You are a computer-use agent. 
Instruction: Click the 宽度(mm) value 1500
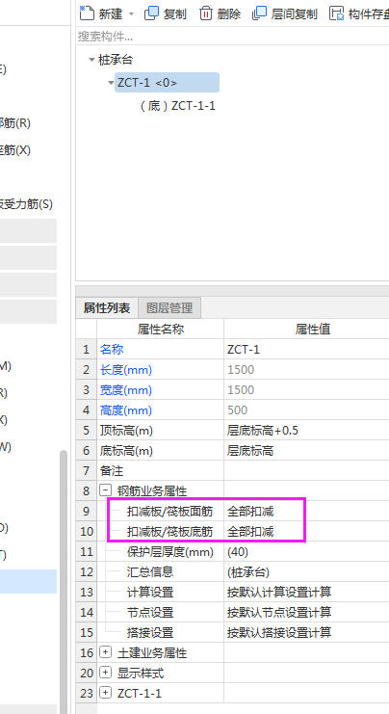coord(306,390)
